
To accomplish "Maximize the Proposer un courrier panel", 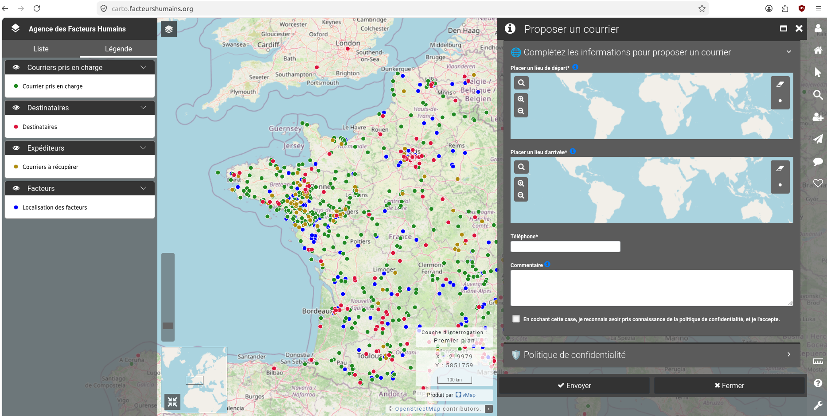I will coord(784,28).
